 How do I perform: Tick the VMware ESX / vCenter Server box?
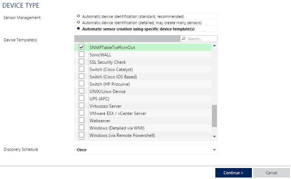pyautogui.click(x=81, y=113)
